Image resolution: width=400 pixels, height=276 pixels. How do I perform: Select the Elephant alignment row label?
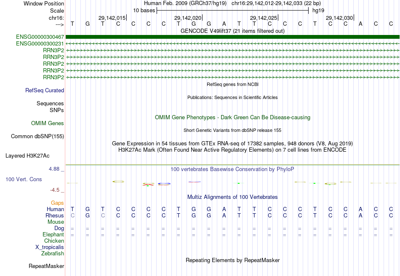53,234
